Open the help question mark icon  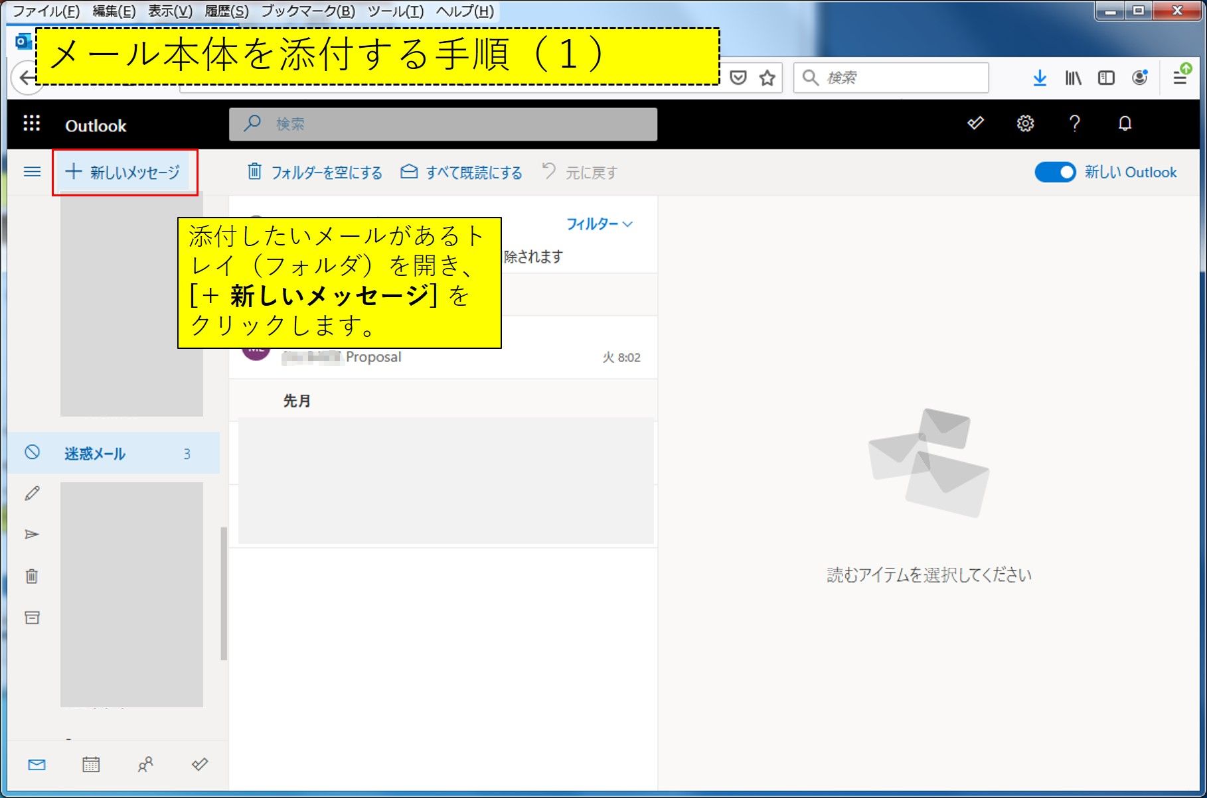click(1075, 123)
